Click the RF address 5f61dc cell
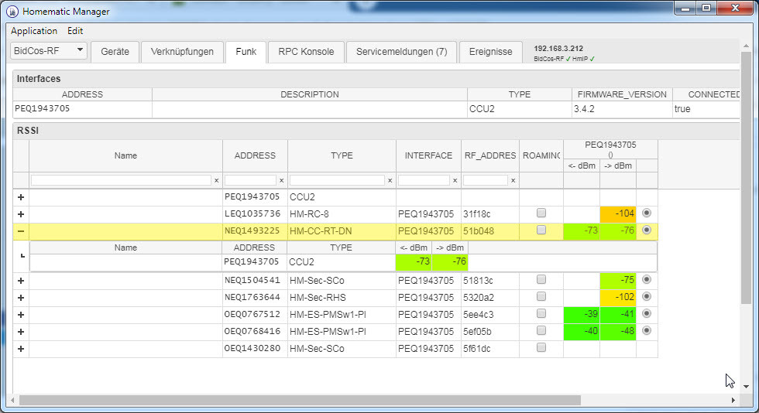The image size is (759, 413). tap(490, 349)
